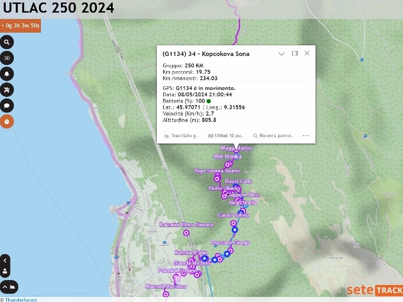Click the Alotto Oliviero label
Screen dimensions: 403x302
coord(224,188)
